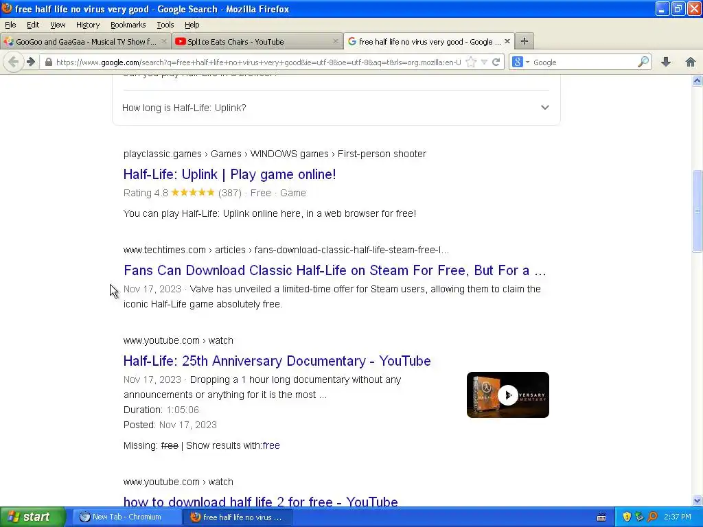This screenshot has width=703, height=527.
Task: Open the History menu
Action: tap(87, 25)
